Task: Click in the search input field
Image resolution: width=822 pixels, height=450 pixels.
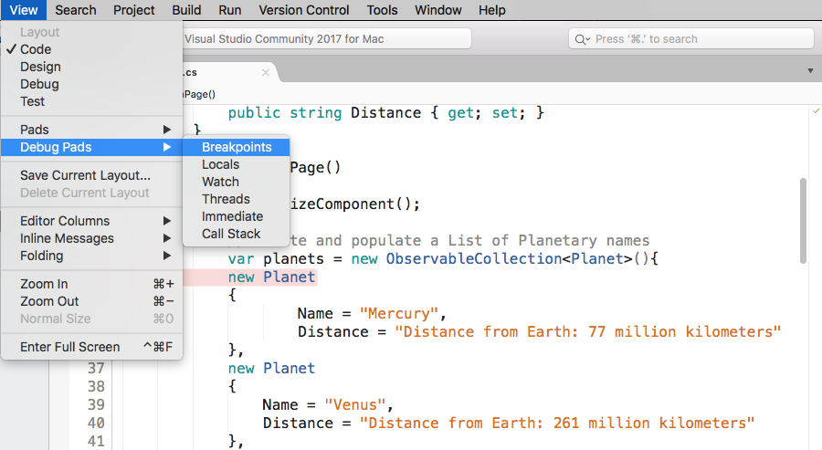Action: [x=691, y=39]
